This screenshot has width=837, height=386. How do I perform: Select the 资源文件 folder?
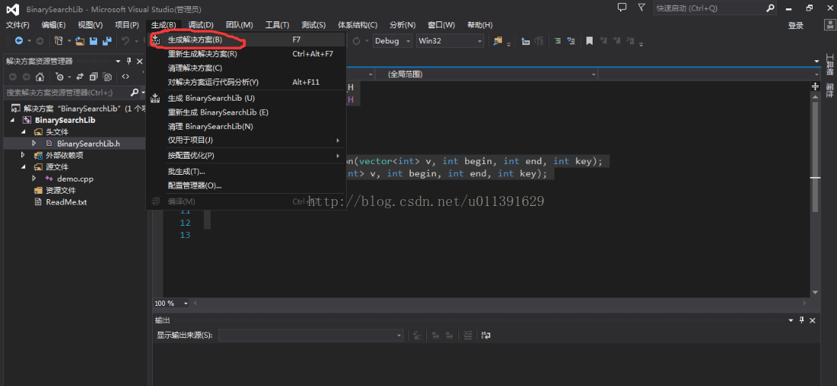(60, 191)
